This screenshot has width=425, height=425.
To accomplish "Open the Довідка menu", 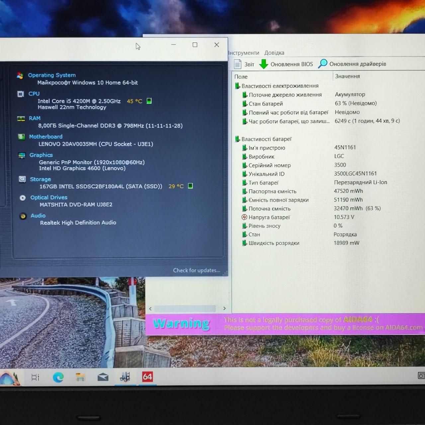I will click(x=274, y=53).
